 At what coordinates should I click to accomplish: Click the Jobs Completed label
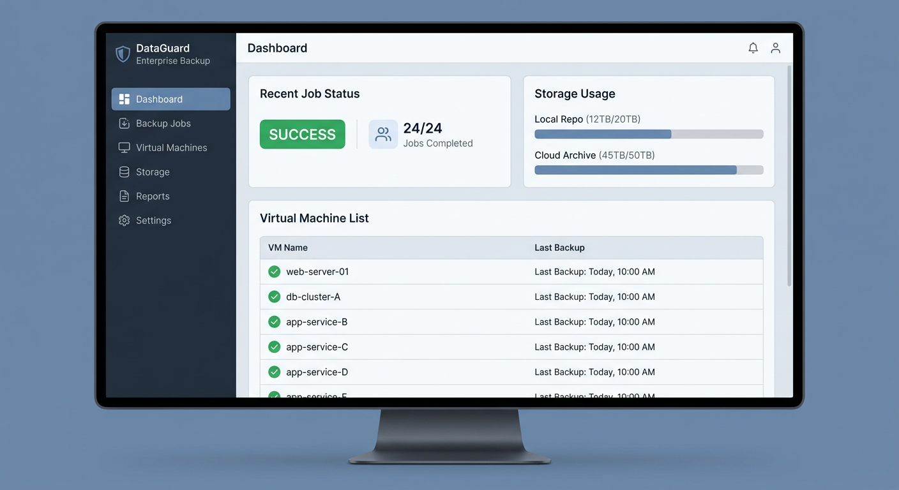click(x=438, y=144)
